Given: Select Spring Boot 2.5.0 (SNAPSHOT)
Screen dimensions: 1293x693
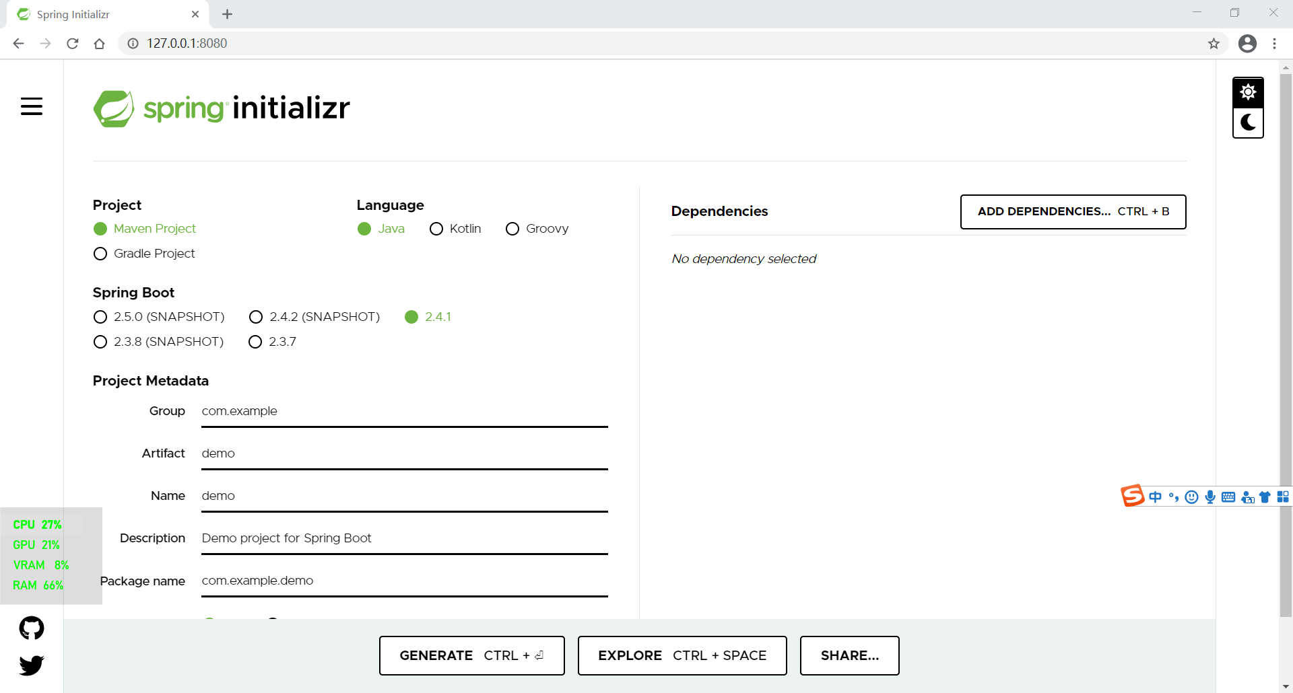Looking at the screenshot, I should [159, 317].
